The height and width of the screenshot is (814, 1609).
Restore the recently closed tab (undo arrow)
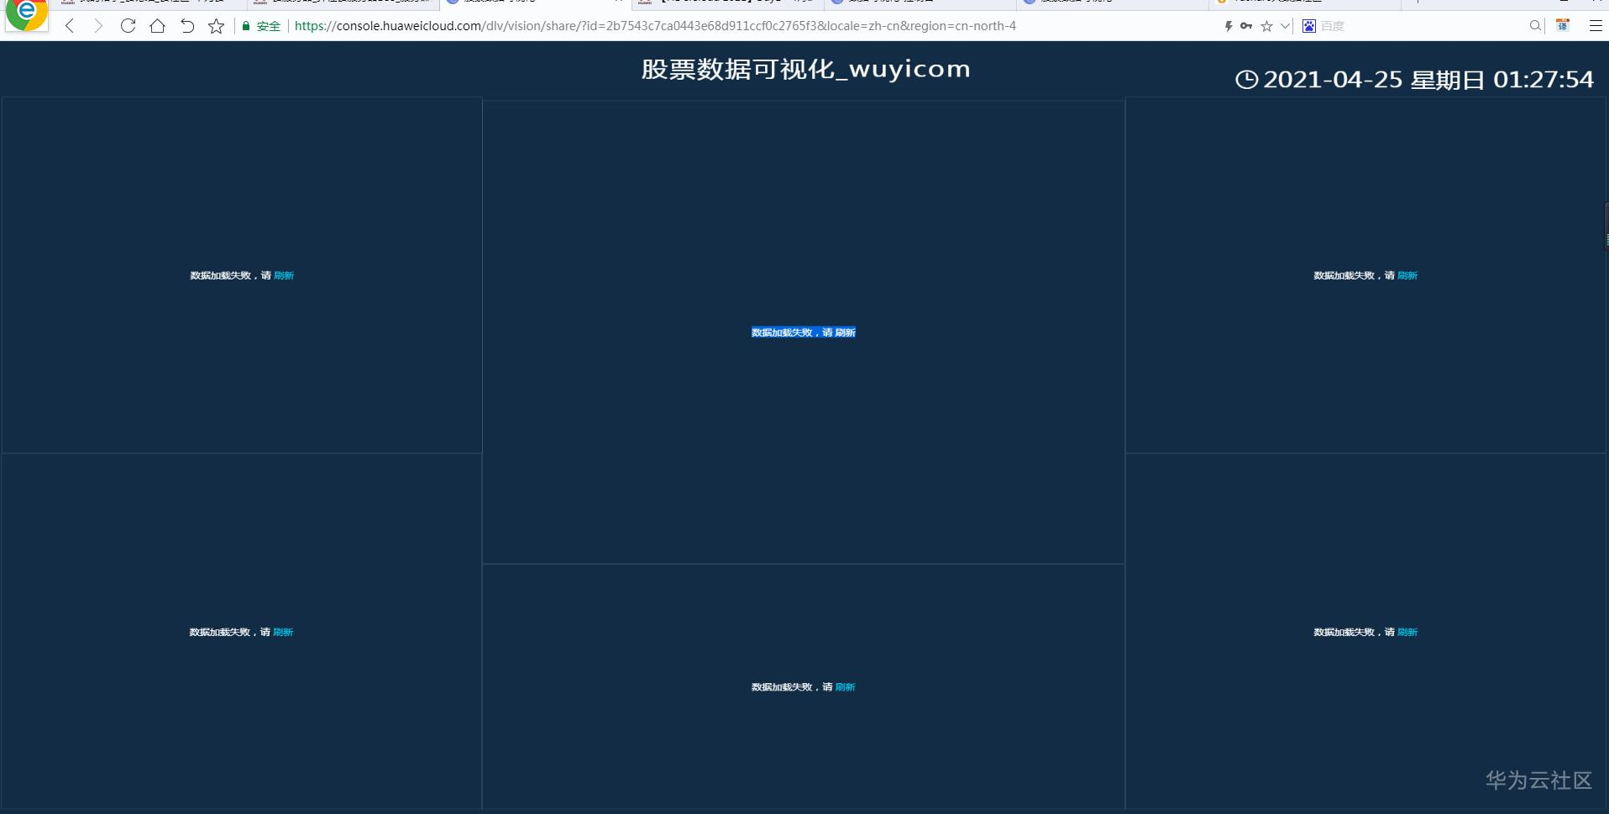click(x=187, y=26)
